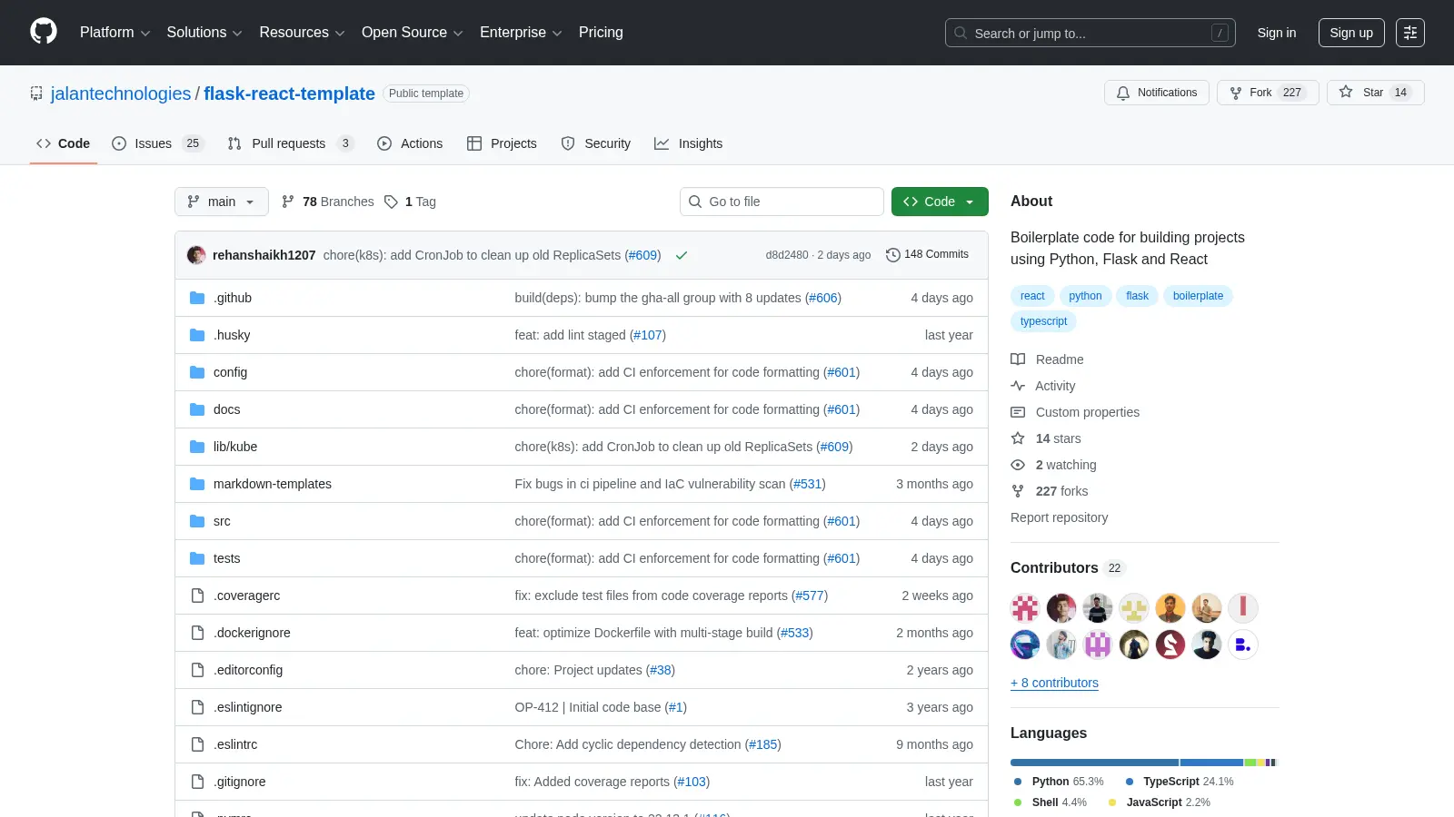This screenshot has height=817, width=1454.
Task: Expand the Open Source menu
Action: tap(413, 33)
